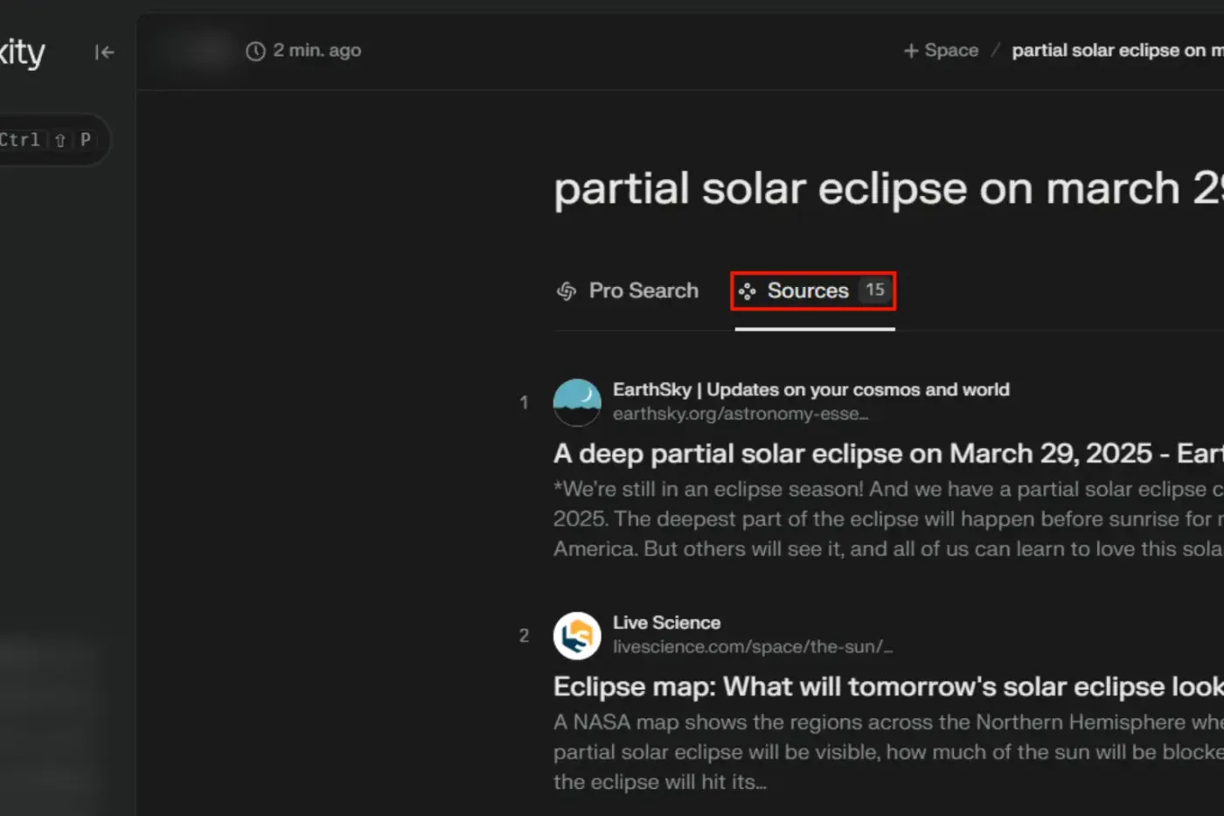Switch to the Pro Search tab
The width and height of the screenshot is (1224, 816).
click(x=628, y=291)
